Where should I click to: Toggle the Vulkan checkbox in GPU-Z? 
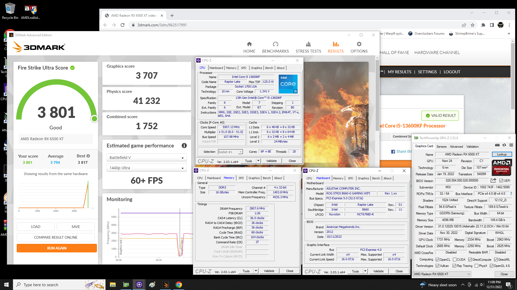tap(438, 266)
